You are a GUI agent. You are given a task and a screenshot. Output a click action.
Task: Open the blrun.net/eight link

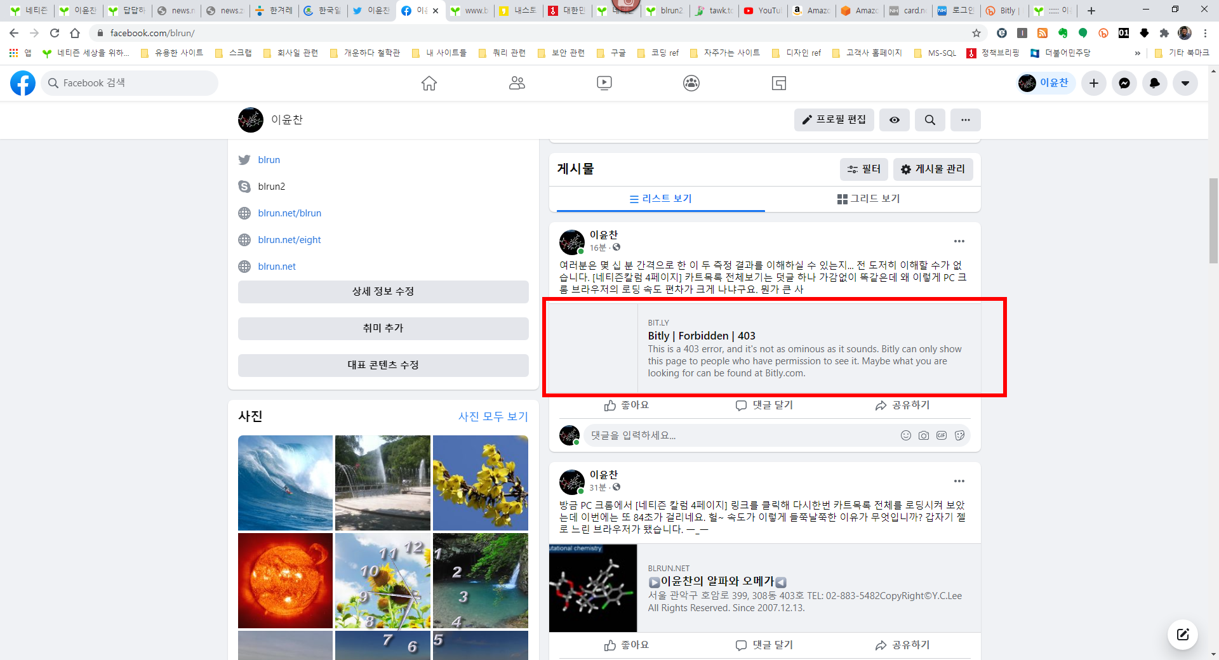(x=290, y=240)
